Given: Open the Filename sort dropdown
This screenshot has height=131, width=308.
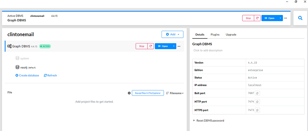Looking at the screenshot, I should tap(175, 93).
